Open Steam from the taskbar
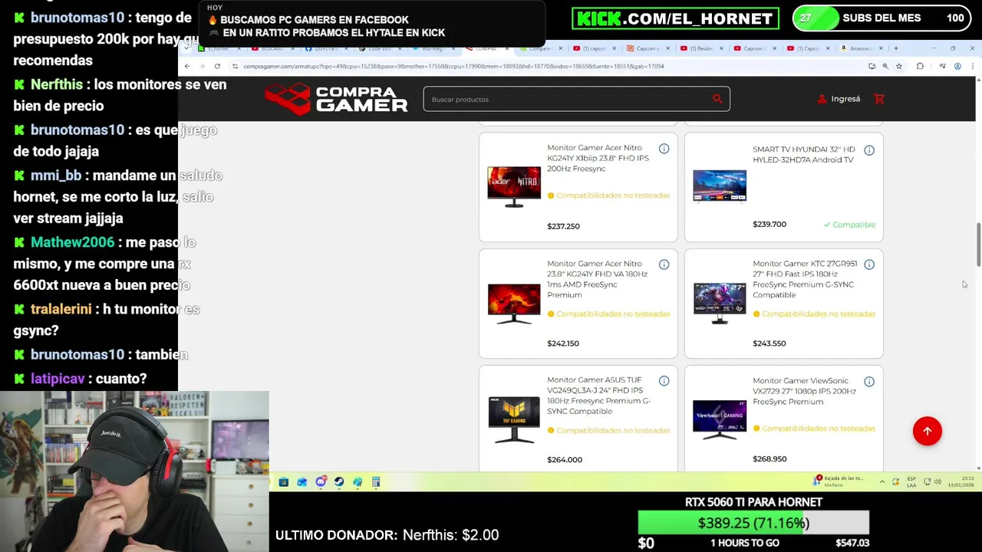This screenshot has height=552, width=982. click(x=339, y=482)
